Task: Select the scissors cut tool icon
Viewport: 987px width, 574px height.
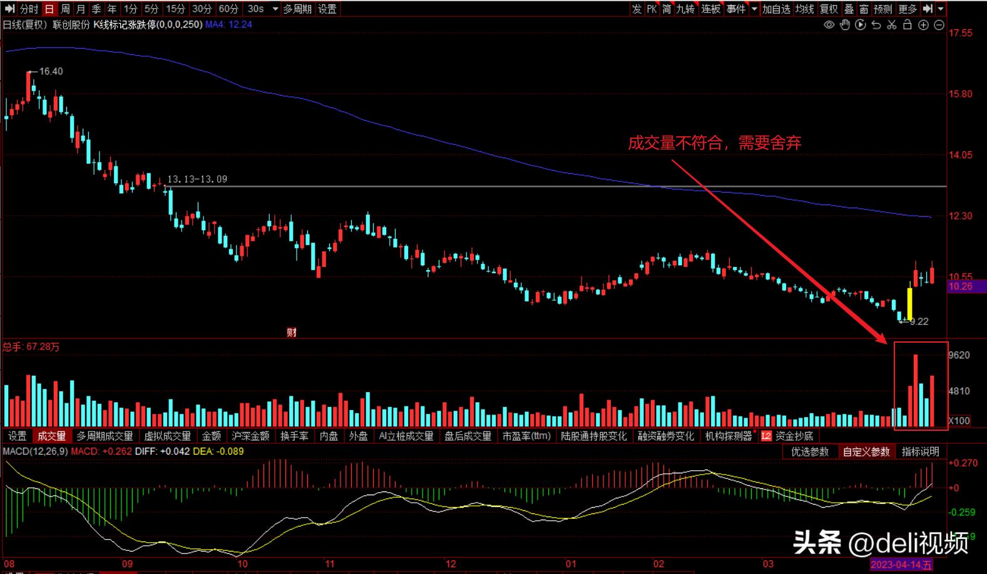Action: 891,25
